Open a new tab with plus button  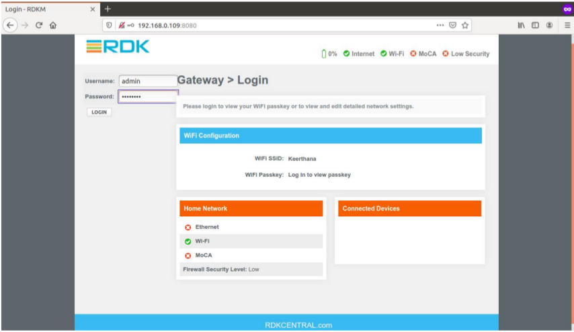[108, 9]
